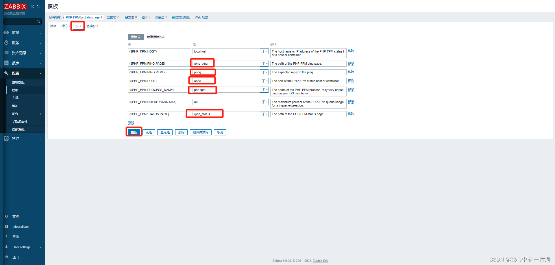Collapse sidebar with double-arrow icon
Viewport: 555px width, 265px height.
32,6
